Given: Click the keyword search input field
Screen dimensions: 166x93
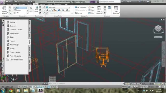Looking at the screenshot, I should click(110, 2).
